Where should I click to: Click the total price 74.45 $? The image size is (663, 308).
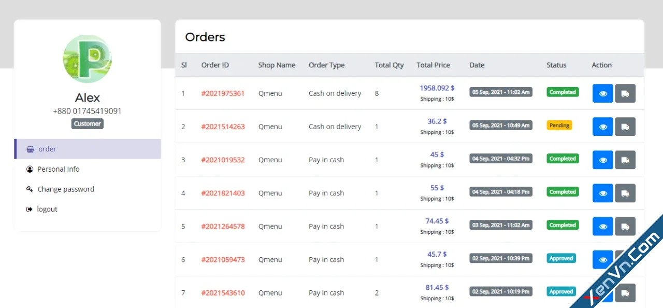click(x=437, y=221)
